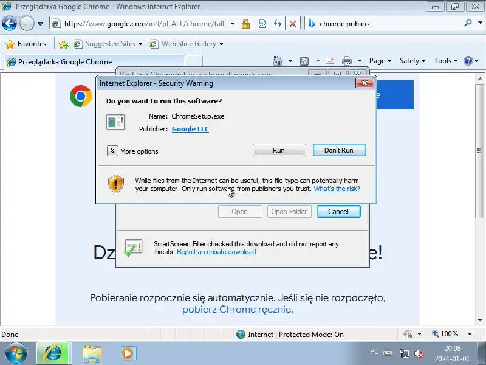Click the taskbar clock 20:08
The height and width of the screenshot is (365, 486).
coord(453,348)
